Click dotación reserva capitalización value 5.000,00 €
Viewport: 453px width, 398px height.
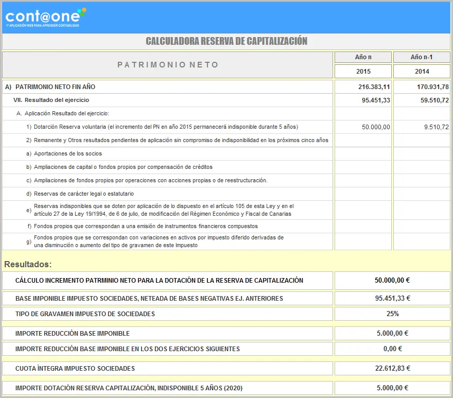[392, 388]
